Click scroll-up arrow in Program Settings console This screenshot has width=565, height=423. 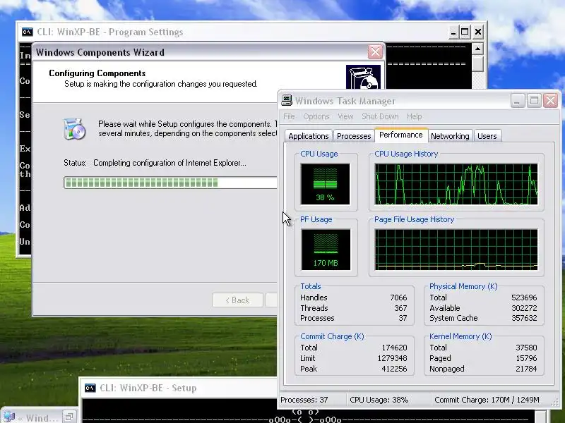point(478,49)
